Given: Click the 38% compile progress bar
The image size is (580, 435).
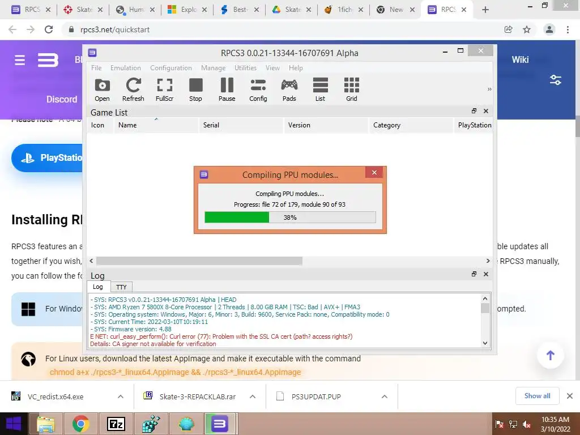Looking at the screenshot, I should click(x=290, y=217).
